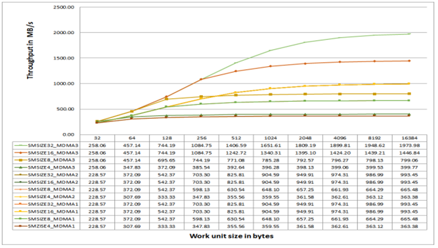The image size is (438, 248).
Task: Select the SMZISE4_MDMA1 legend label
Action: point(52,226)
